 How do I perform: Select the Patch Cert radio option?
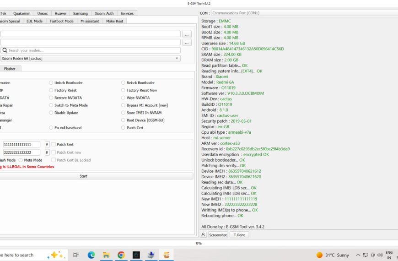coord(132,128)
